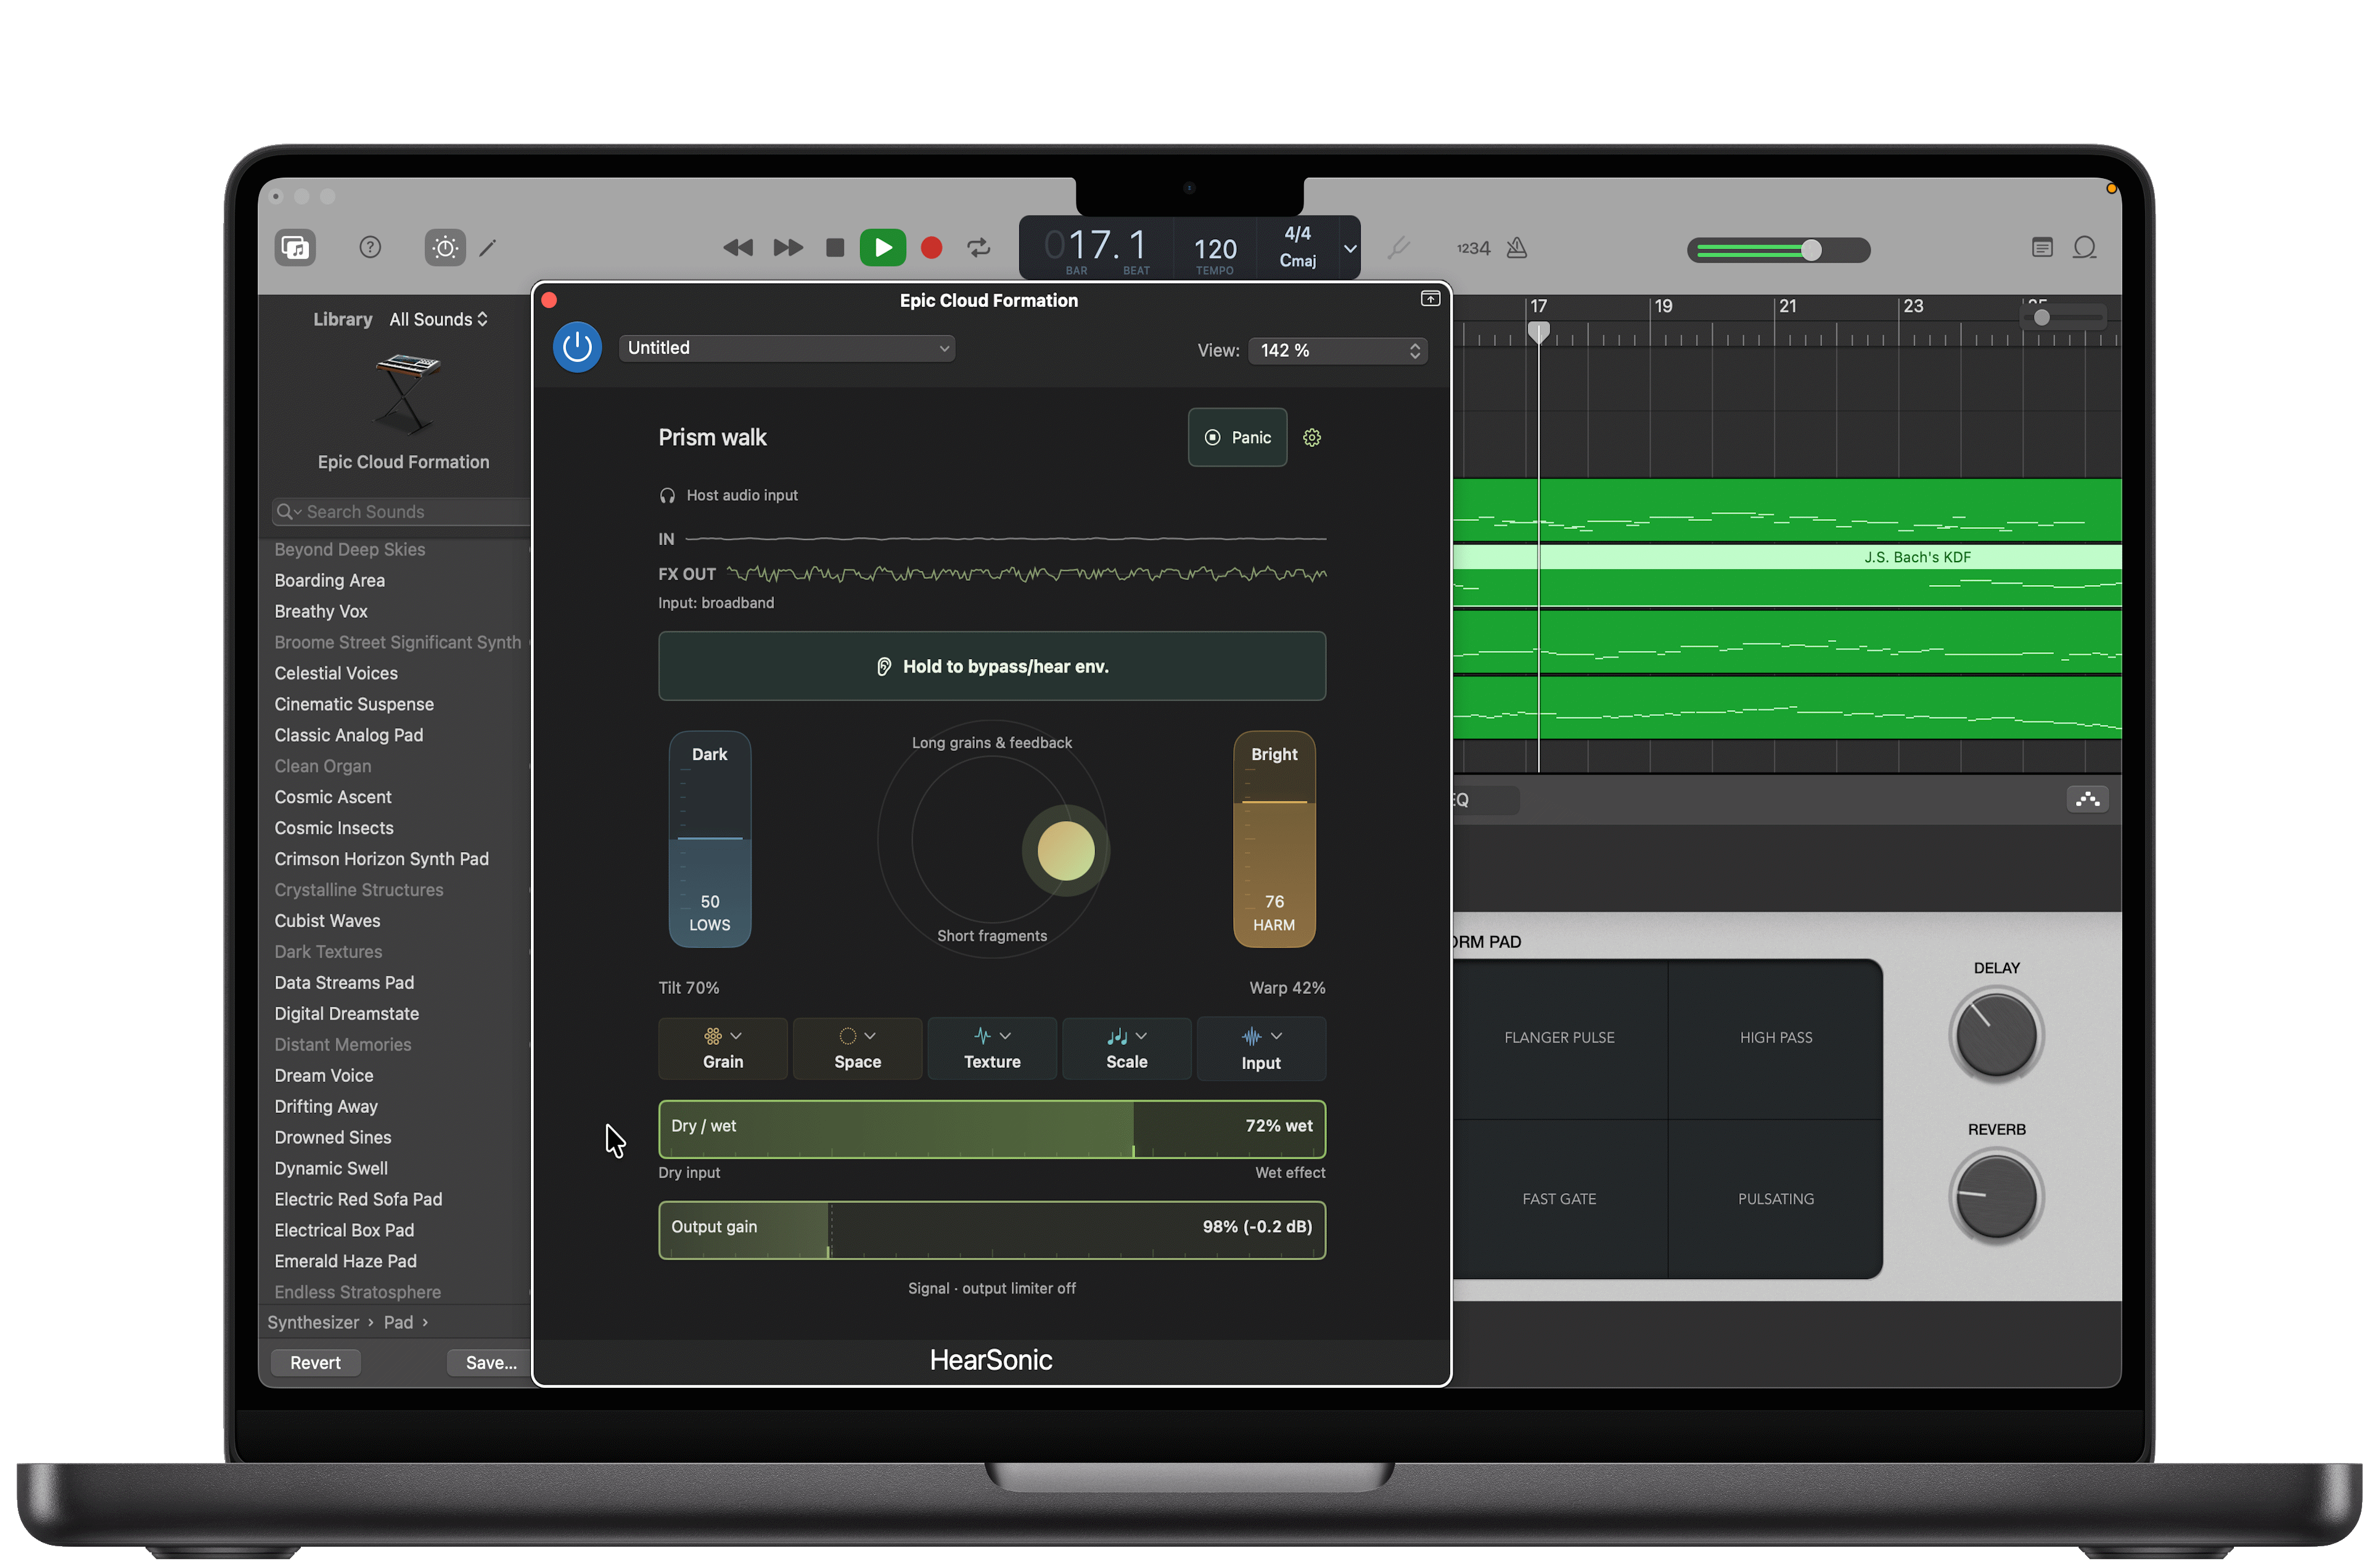Open plugin settings gear icon
Screen dimensions: 2380x1566
(x=1312, y=437)
